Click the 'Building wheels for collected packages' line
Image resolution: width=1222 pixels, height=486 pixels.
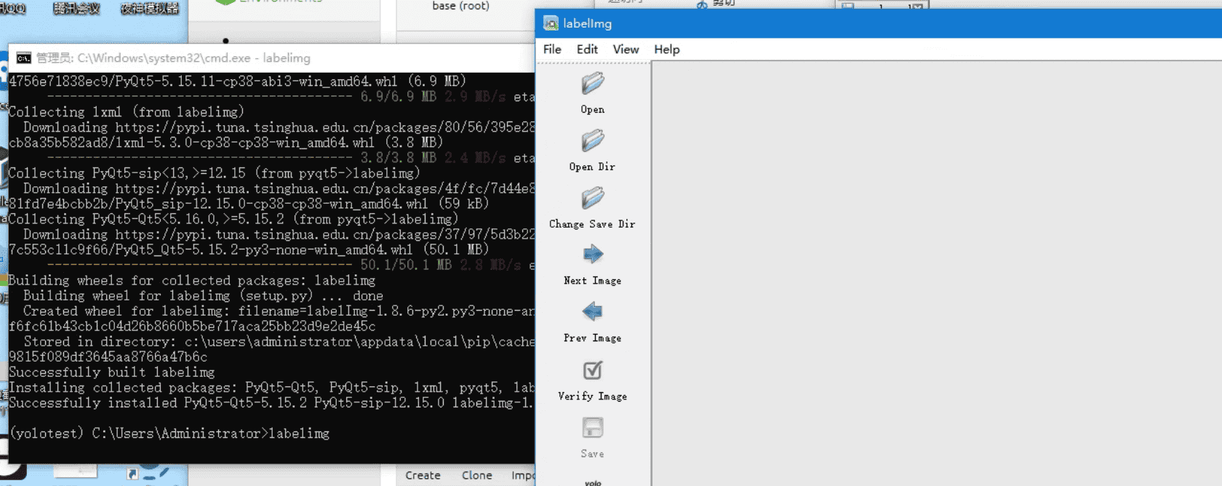[192, 281]
